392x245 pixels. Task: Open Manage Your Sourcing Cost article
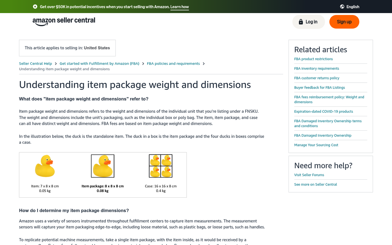coord(316,145)
